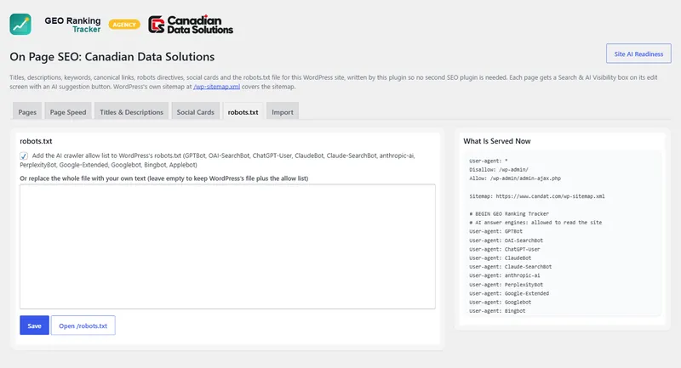This screenshot has height=368, width=681.
Task: Select the Social Cards tab
Action: point(196,112)
